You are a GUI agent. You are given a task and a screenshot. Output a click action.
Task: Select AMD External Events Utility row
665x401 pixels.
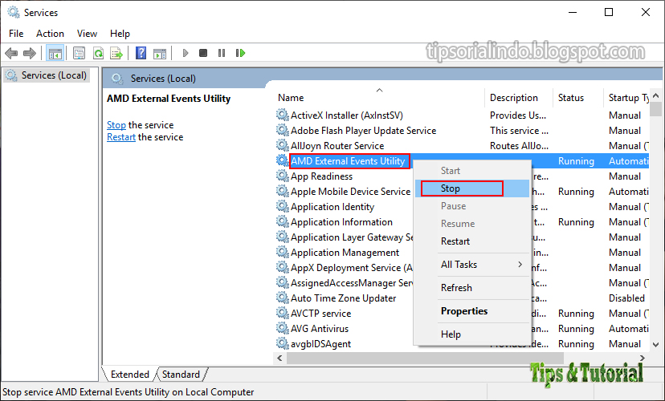click(348, 161)
